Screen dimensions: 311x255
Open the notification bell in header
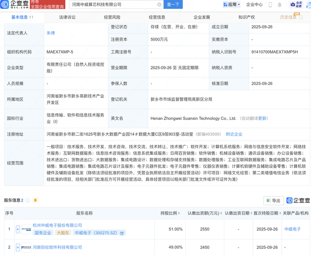click(279, 5)
